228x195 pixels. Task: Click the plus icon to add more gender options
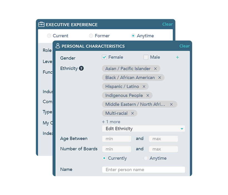(177, 57)
